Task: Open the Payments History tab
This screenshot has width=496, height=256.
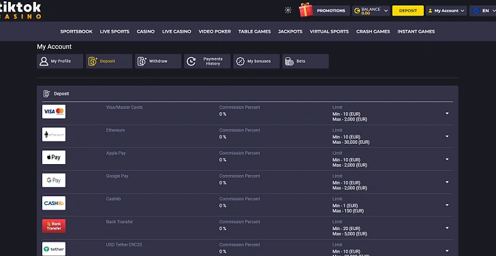Action: pyautogui.click(x=207, y=61)
